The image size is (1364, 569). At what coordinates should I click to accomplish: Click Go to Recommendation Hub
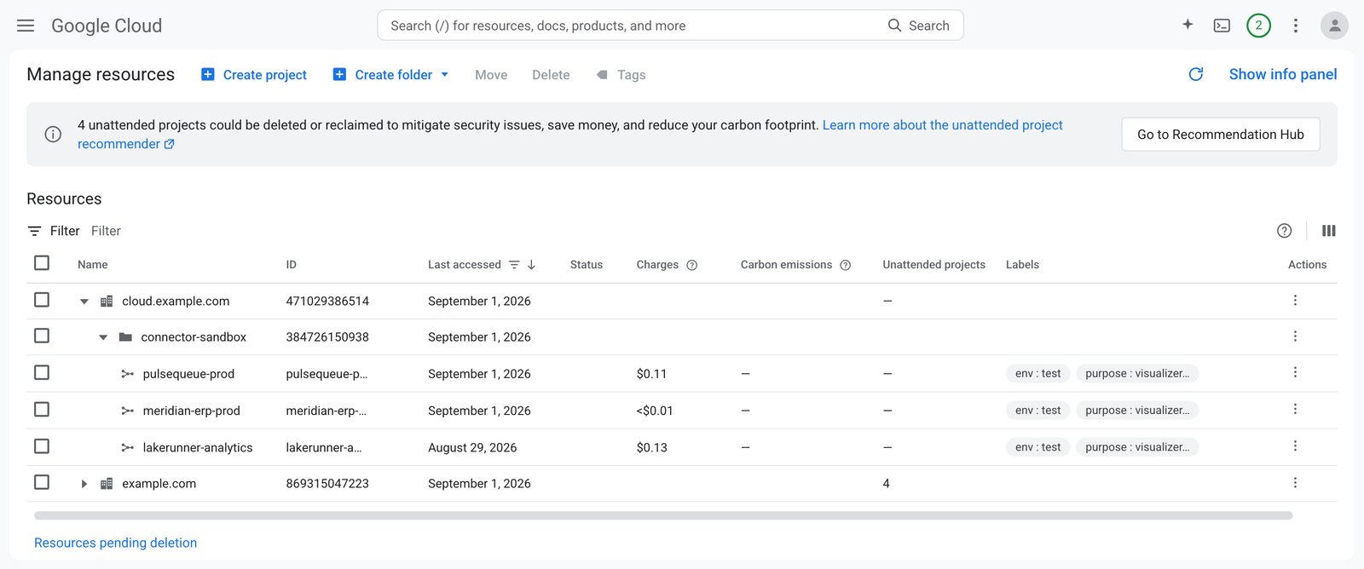click(x=1221, y=135)
